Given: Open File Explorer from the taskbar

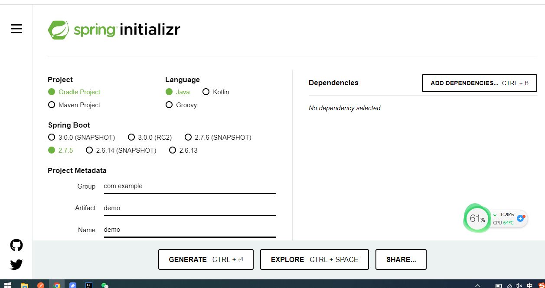Looking at the screenshot, I should coord(25,285).
